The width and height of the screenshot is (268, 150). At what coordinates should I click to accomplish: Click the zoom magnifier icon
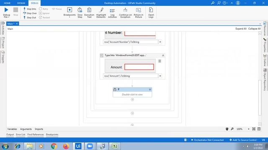[232, 129]
